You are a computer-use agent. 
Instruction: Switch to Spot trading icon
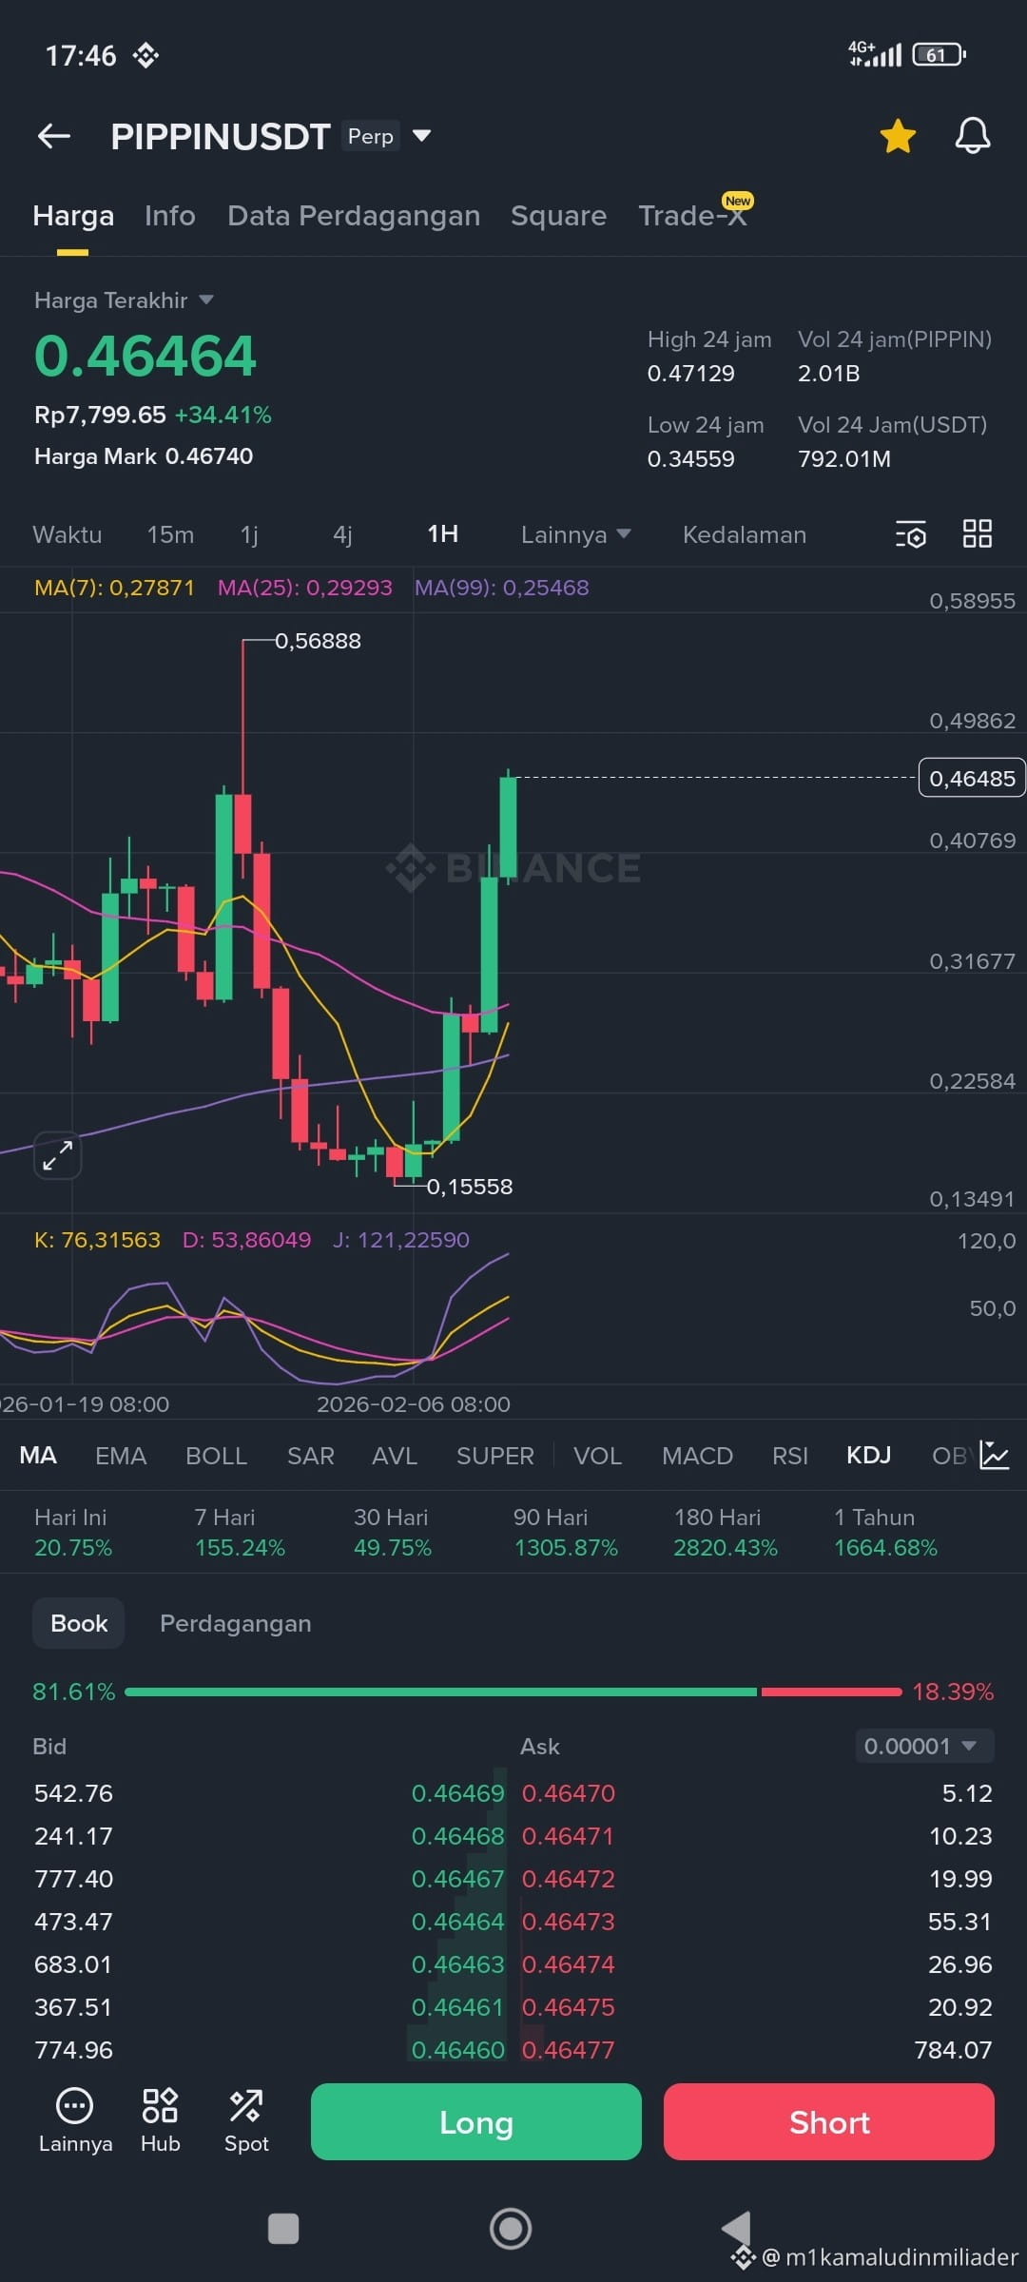(x=246, y=2121)
